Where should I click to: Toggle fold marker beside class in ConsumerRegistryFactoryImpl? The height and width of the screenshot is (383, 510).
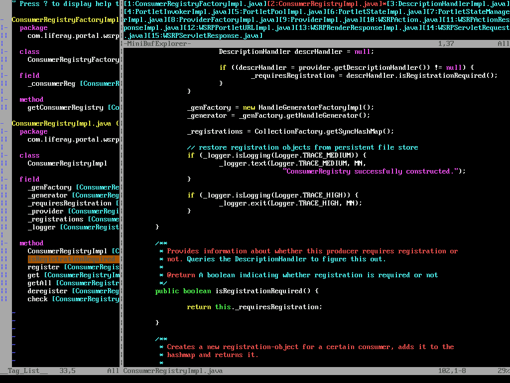tap(4, 52)
